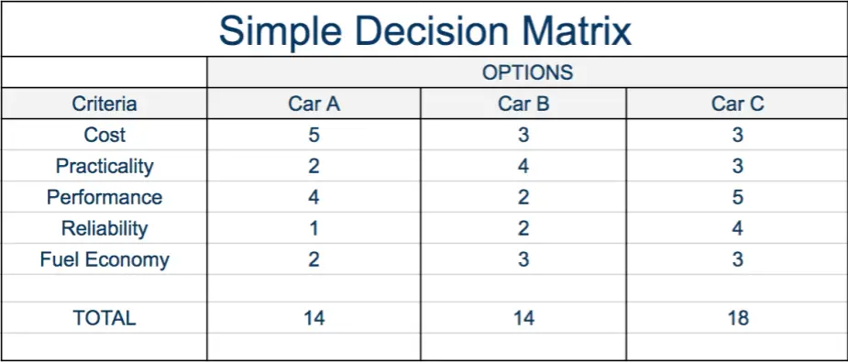
Task: Select Car A's Cost score of 5
Action: coord(314,135)
